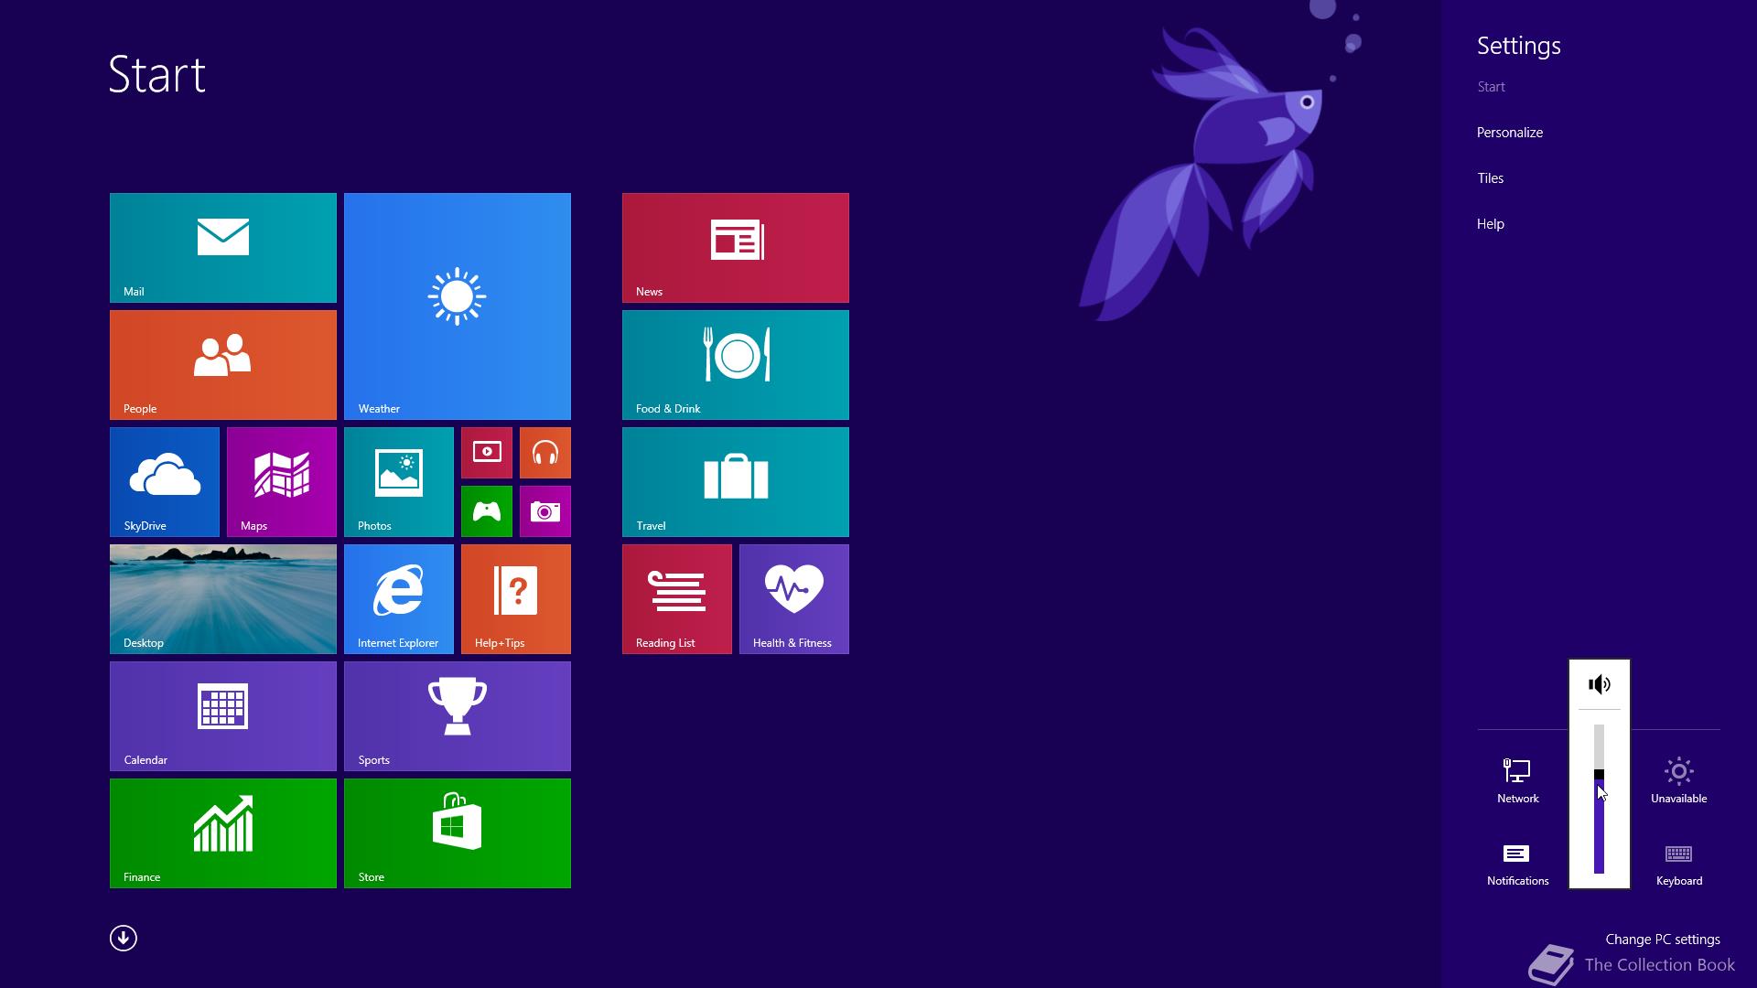Select Personalize in Settings pane
Screen dimensions: 1757x988
click(x=1510, y=133)
